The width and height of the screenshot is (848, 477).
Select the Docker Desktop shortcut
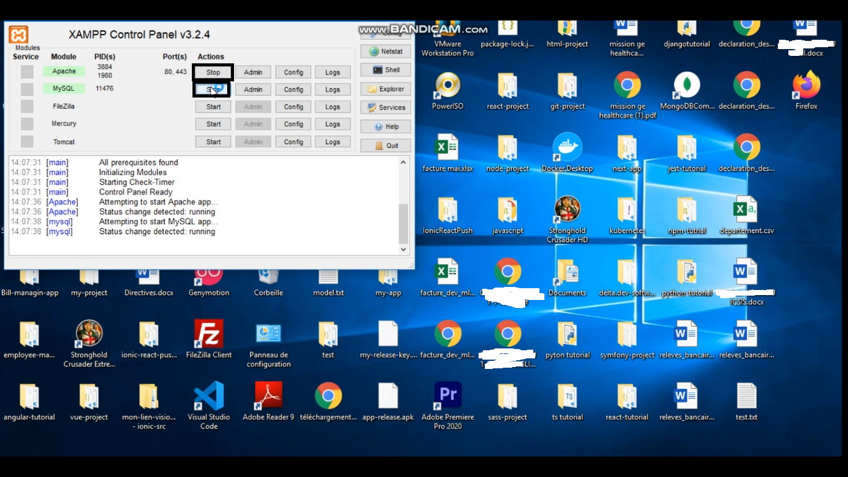[567, 153]
